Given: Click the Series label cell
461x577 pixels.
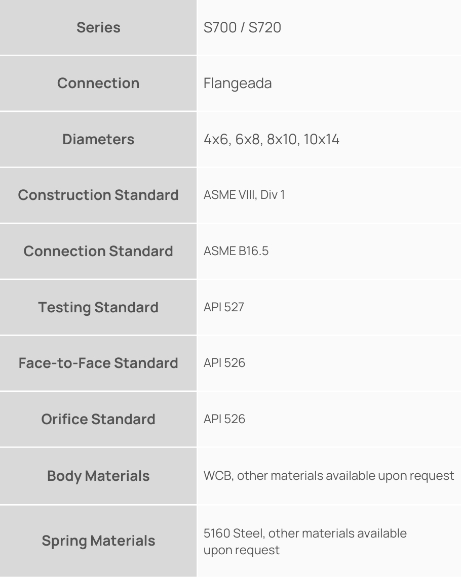Looking at the screenshot, I should pos(98,27).
